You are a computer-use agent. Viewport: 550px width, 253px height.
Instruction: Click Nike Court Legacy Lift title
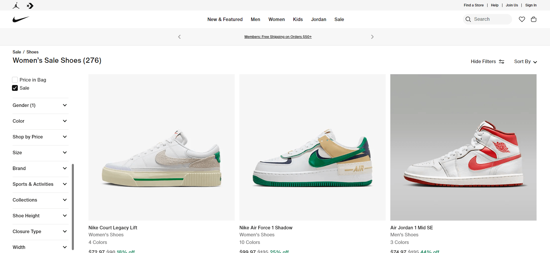pos(113,228)
